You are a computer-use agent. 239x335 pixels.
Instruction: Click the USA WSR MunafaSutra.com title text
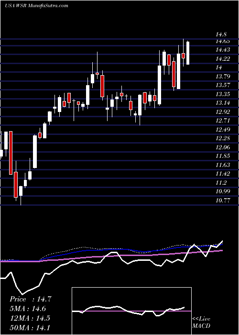(x=36, y=6)
